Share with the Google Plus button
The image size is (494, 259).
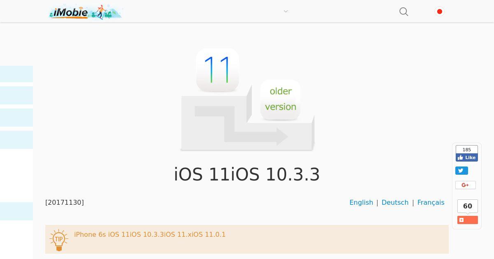(x=466, y=185)
